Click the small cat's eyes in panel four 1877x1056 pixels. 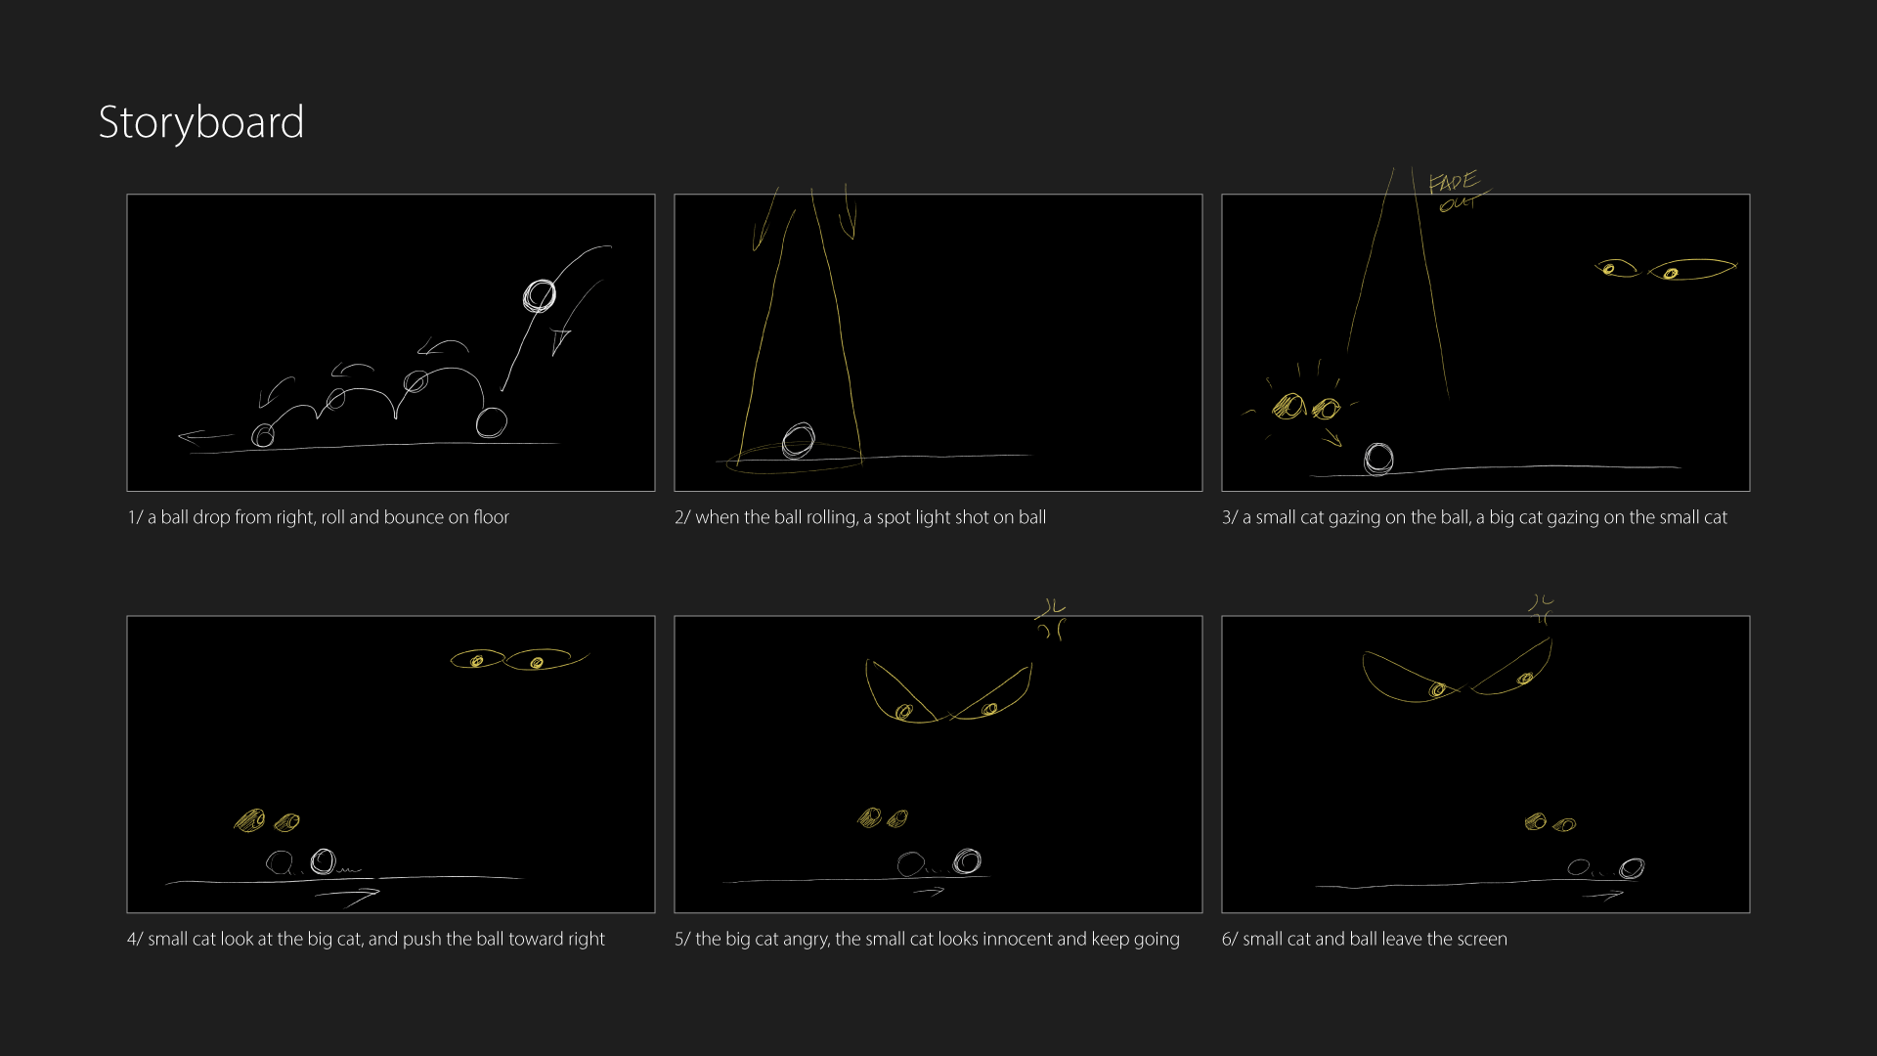pos(267,820)
